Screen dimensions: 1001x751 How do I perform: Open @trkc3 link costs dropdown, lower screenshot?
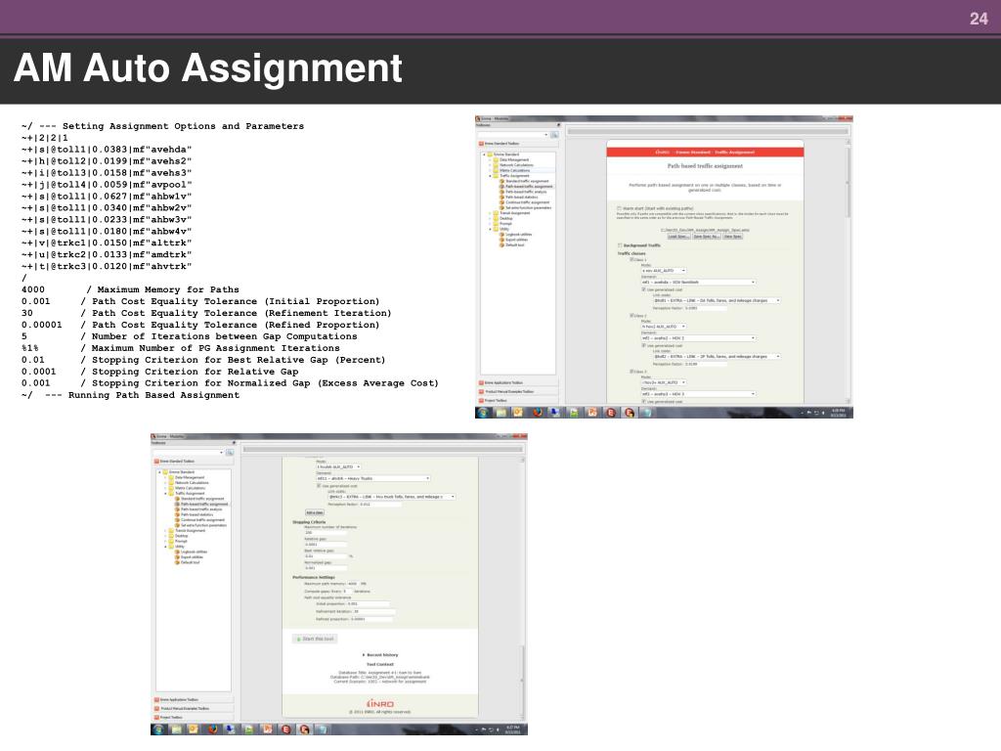tap(392, 497)
